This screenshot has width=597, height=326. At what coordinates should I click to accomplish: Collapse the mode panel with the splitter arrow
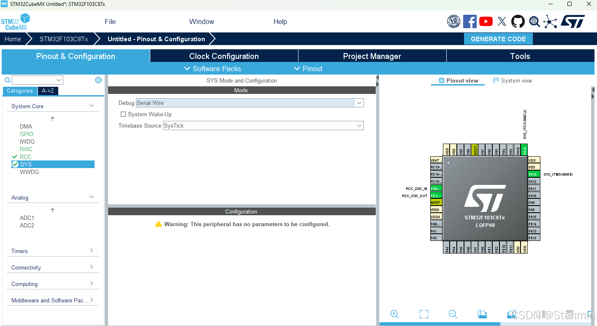pyautogui.click(x=377, y=80)
